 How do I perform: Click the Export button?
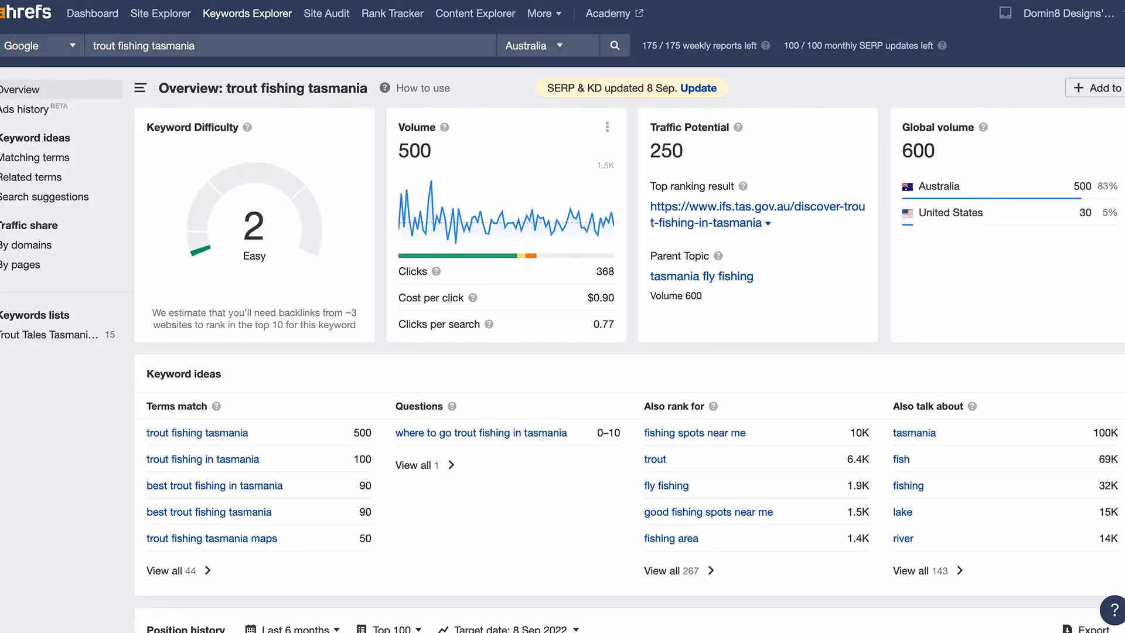1087,629
